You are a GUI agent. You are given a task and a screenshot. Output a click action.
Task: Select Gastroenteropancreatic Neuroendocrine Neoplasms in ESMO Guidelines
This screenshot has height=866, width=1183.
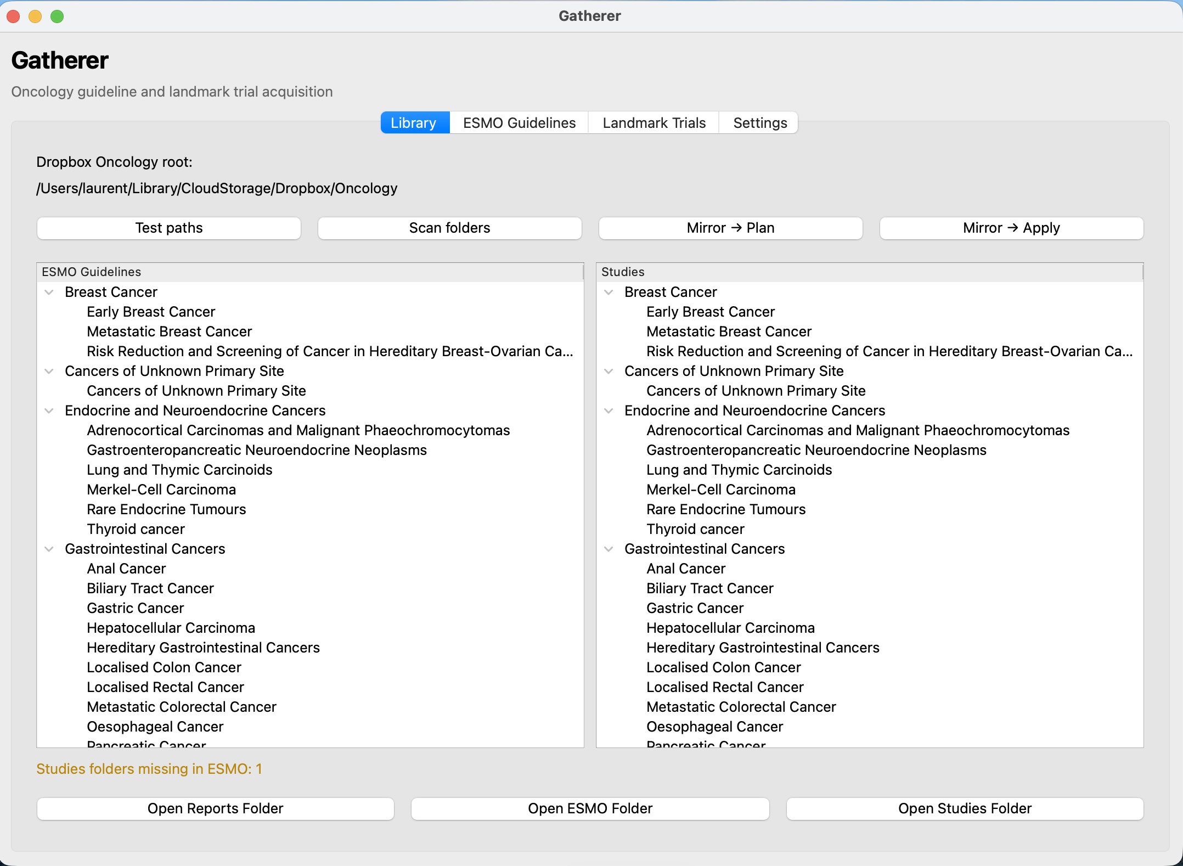(x=310, y=450)
